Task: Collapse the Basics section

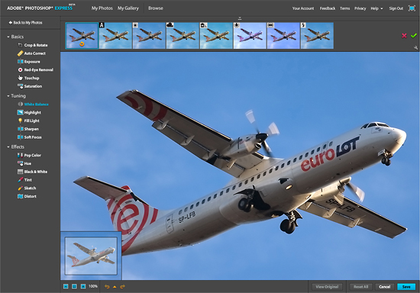Action: point(8,37)
